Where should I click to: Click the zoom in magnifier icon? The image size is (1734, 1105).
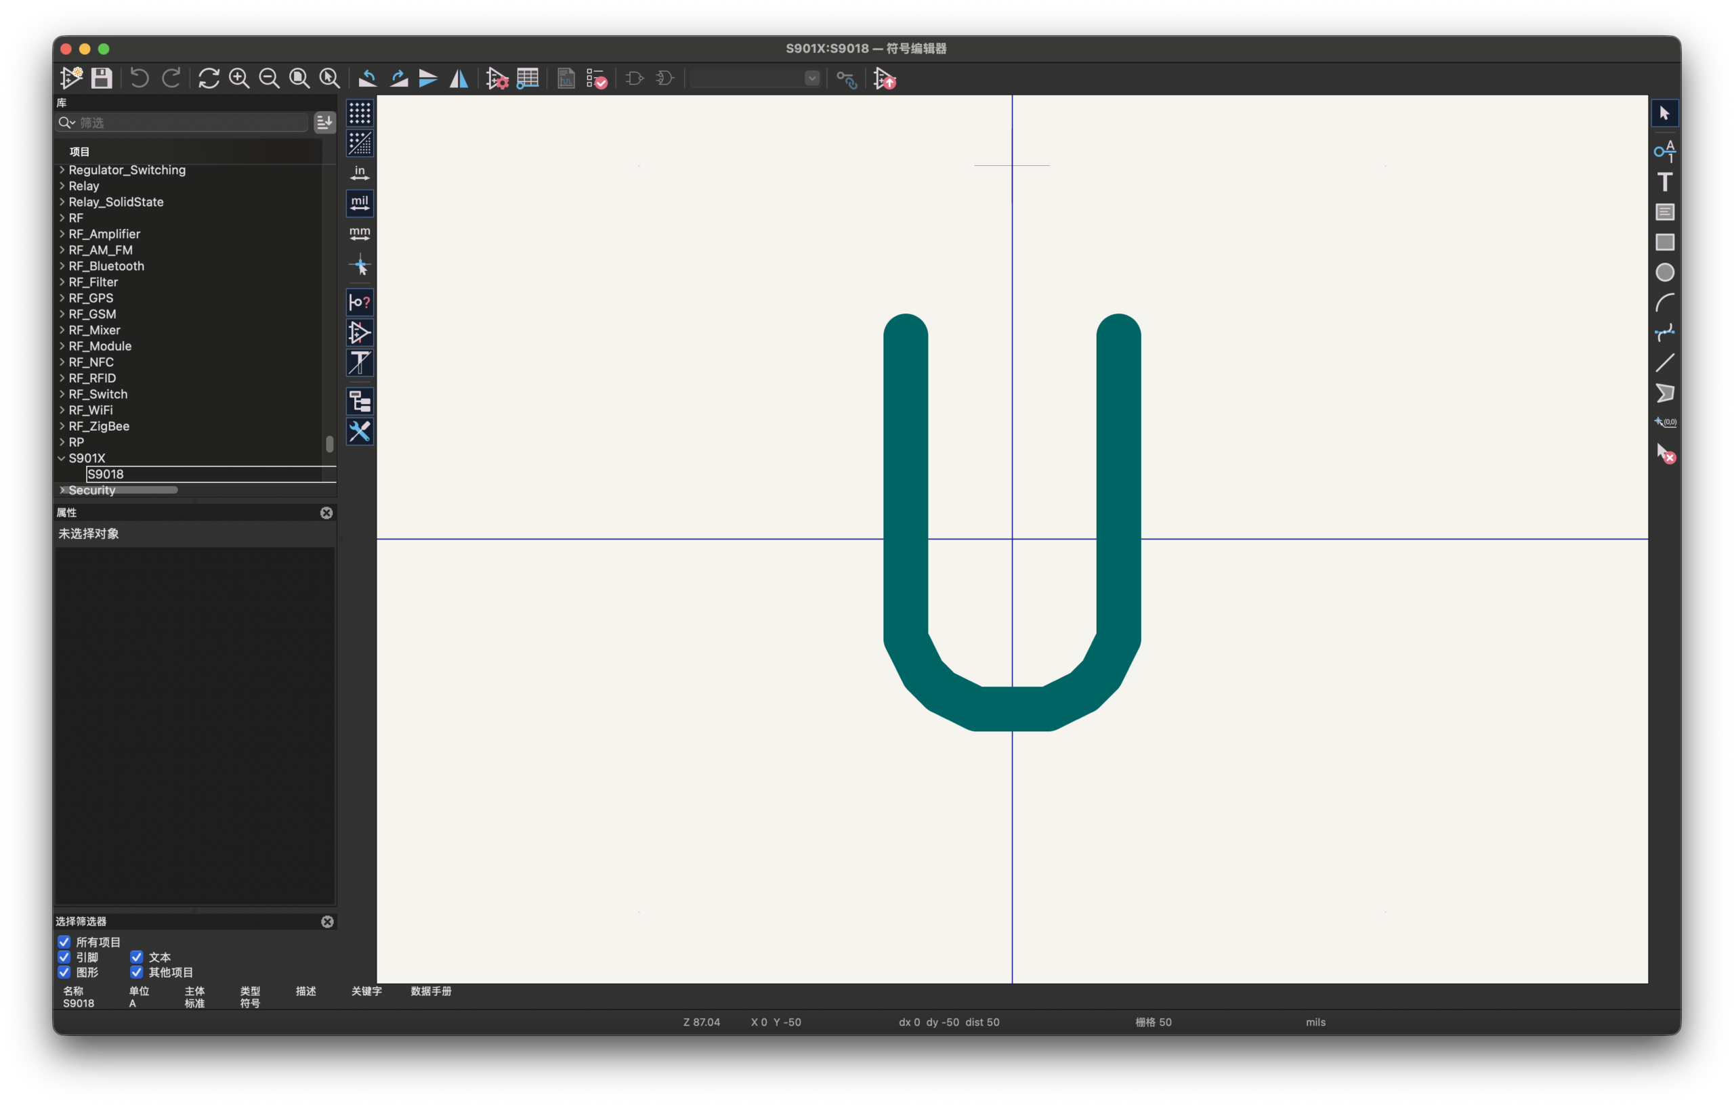(239, 78)
